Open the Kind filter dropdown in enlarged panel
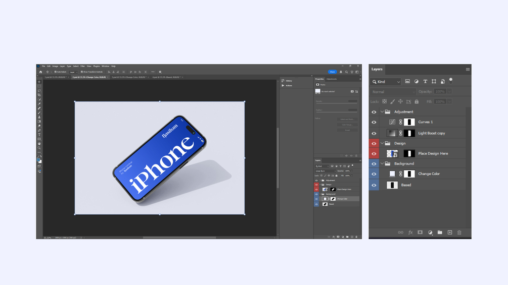This screenshot has width=508, height=285. tap(386, 82)
